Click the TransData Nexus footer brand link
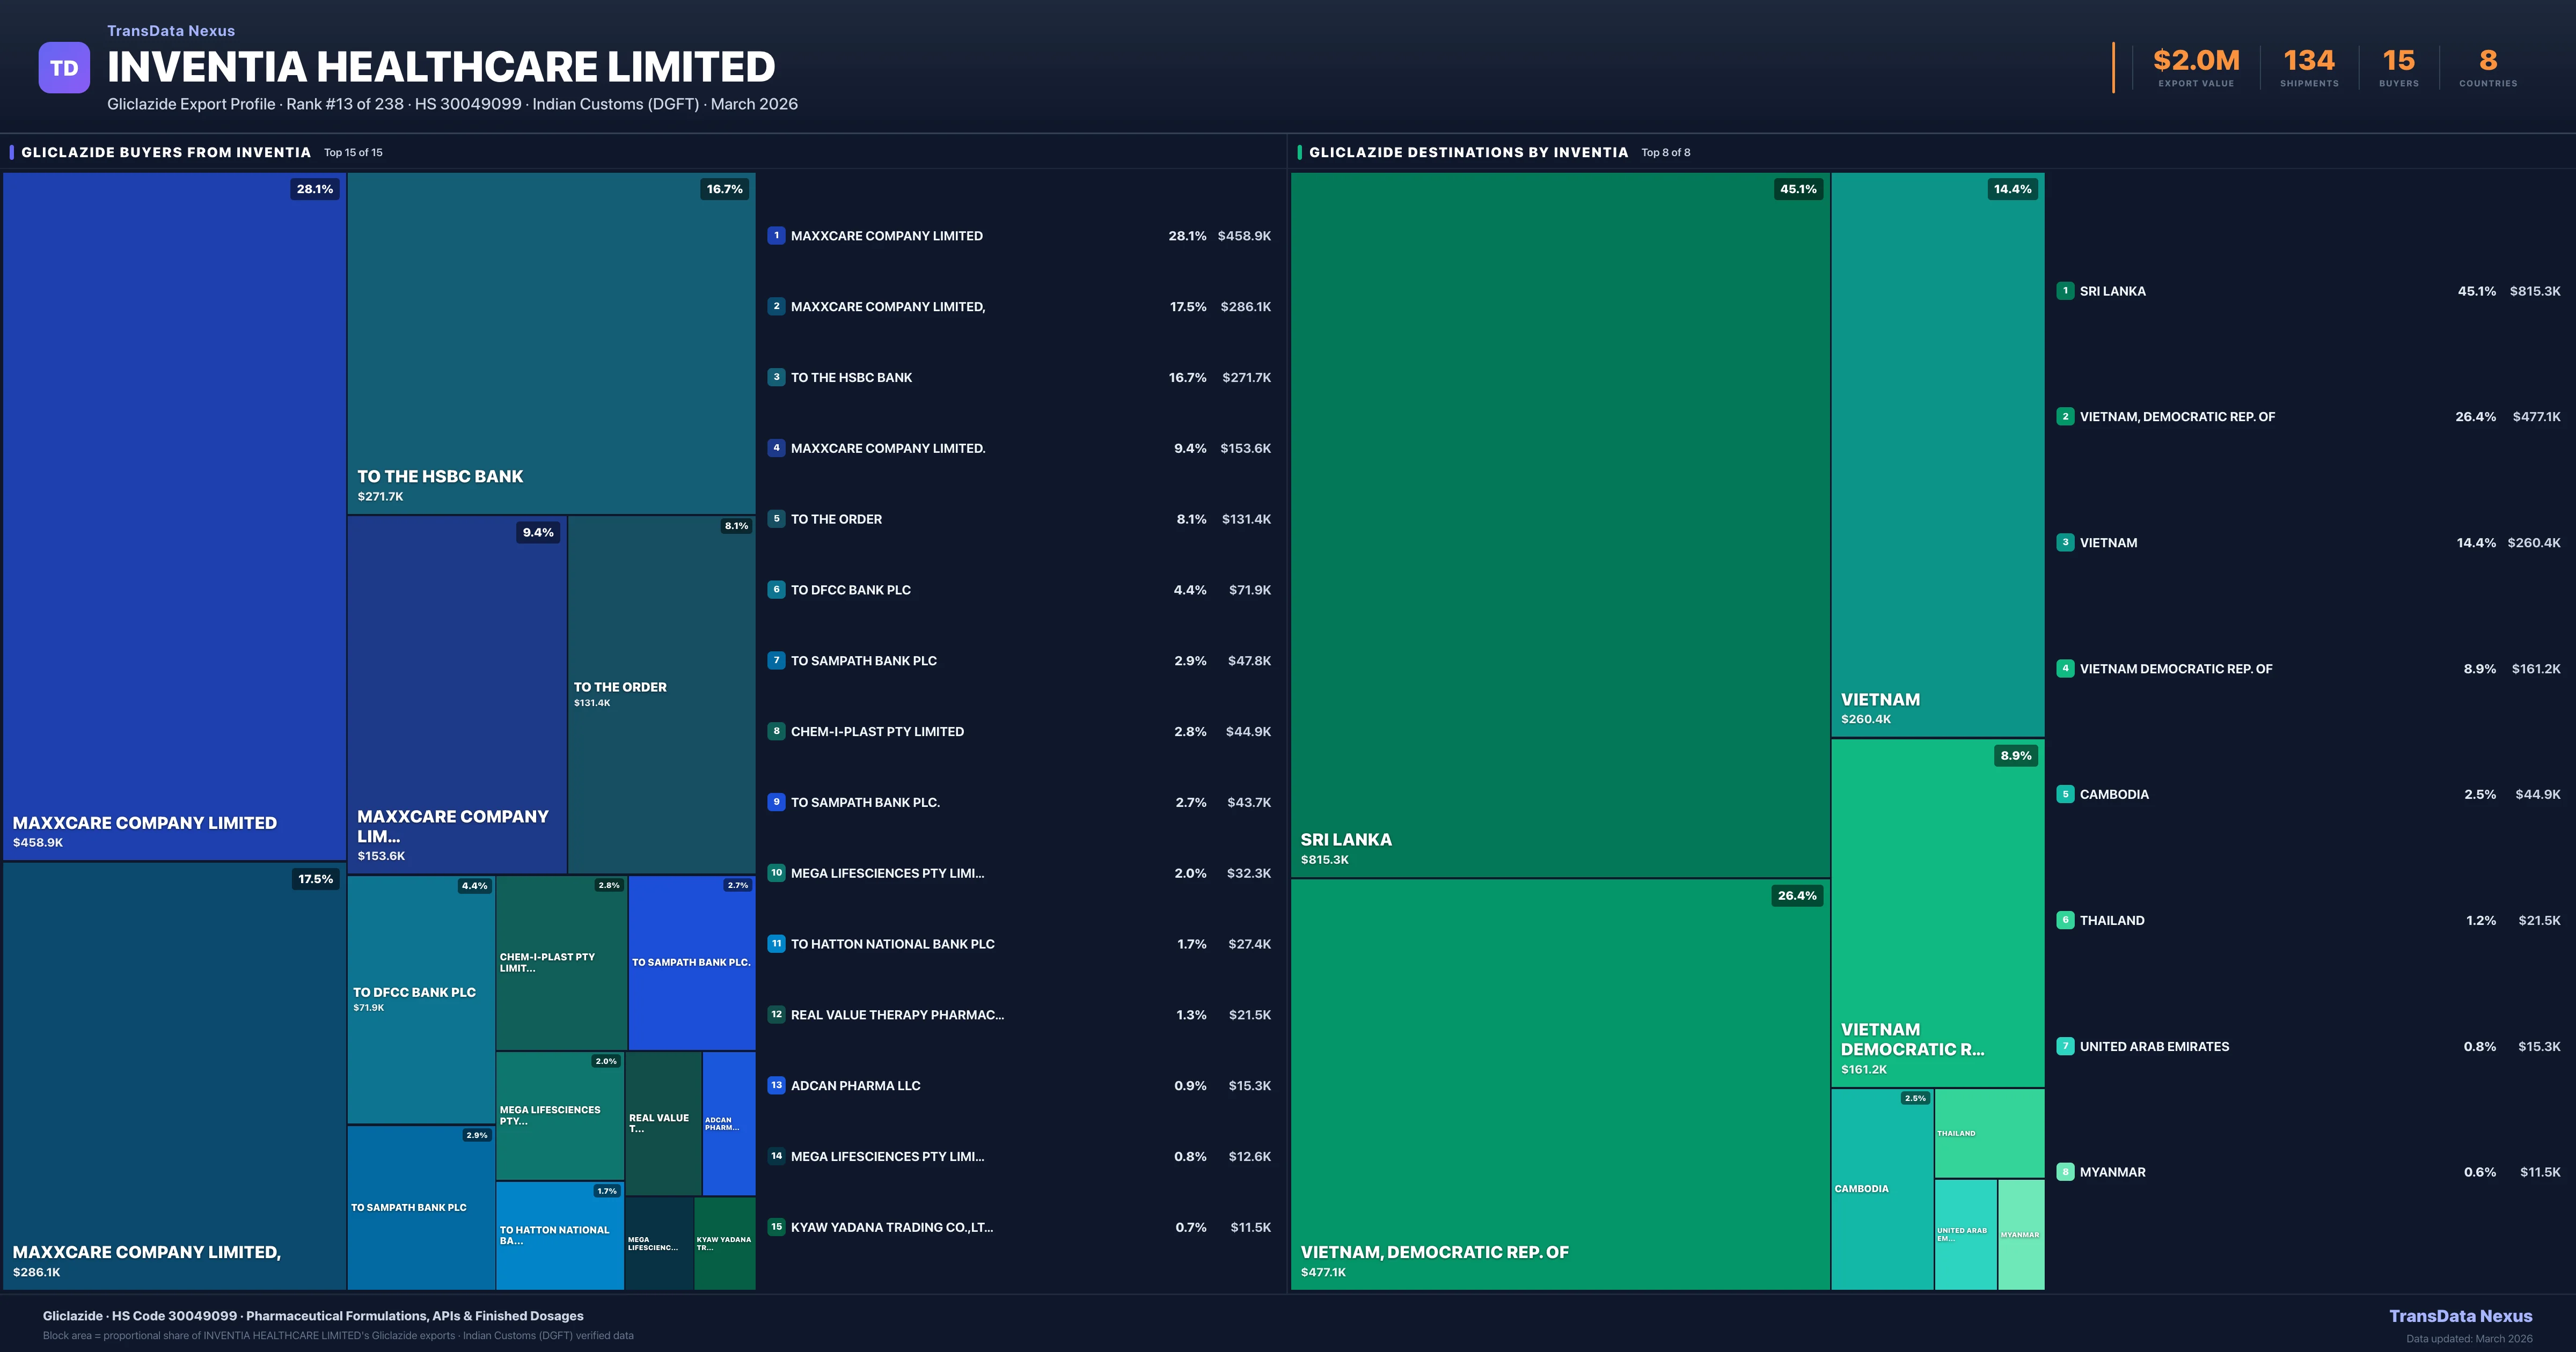Screen dimensions: 2576x1352 point(2460,1316)
